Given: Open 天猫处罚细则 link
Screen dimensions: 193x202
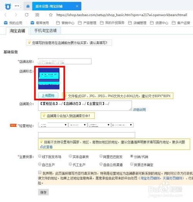Looking at the screenshot, I should (172, 178).
